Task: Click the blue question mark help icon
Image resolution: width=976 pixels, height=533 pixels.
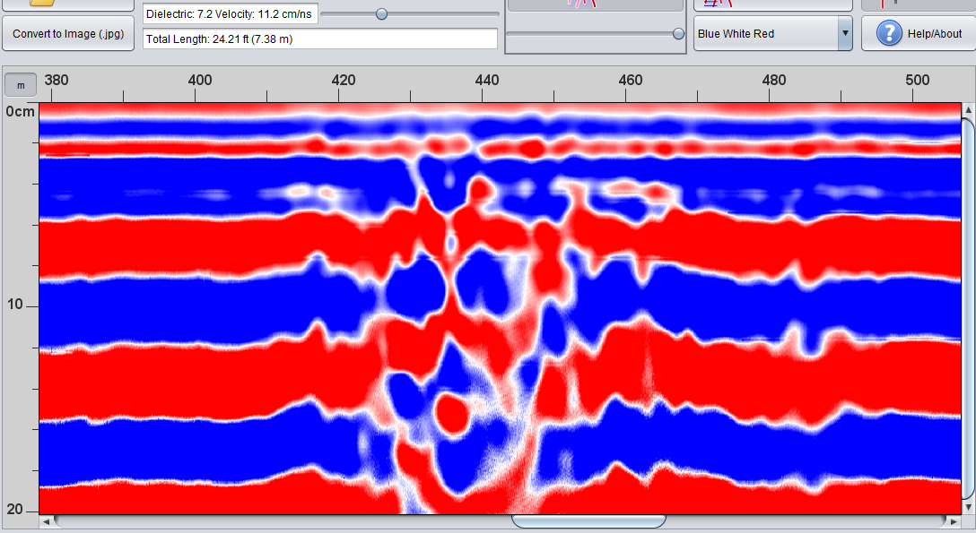Action: [889, 33]
